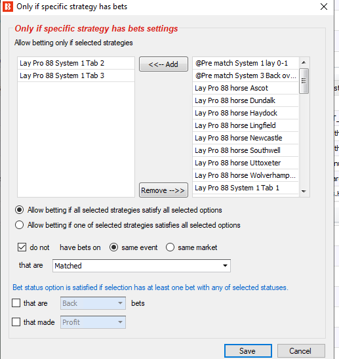Select 'Lay Pro 88 System 1 Tab 2' entry
This screenshot has width=339, height=359.
tap(76, 63)
